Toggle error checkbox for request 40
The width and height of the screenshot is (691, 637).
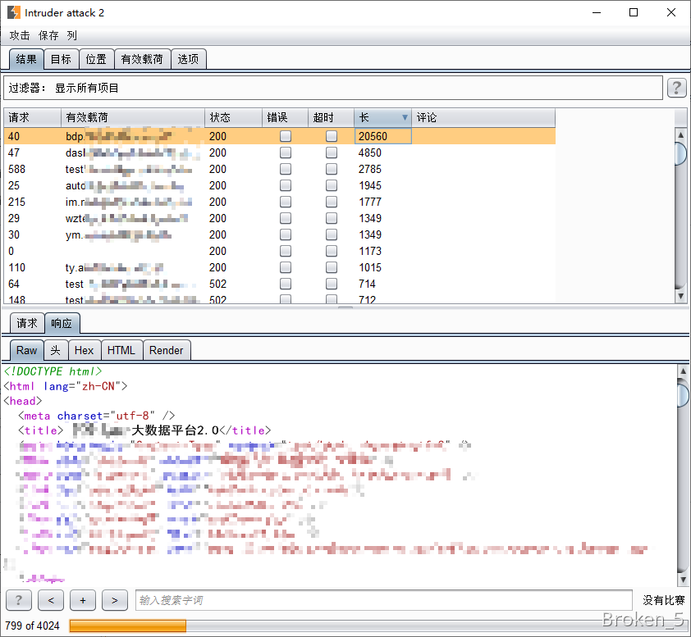click(x=286, y=136)
